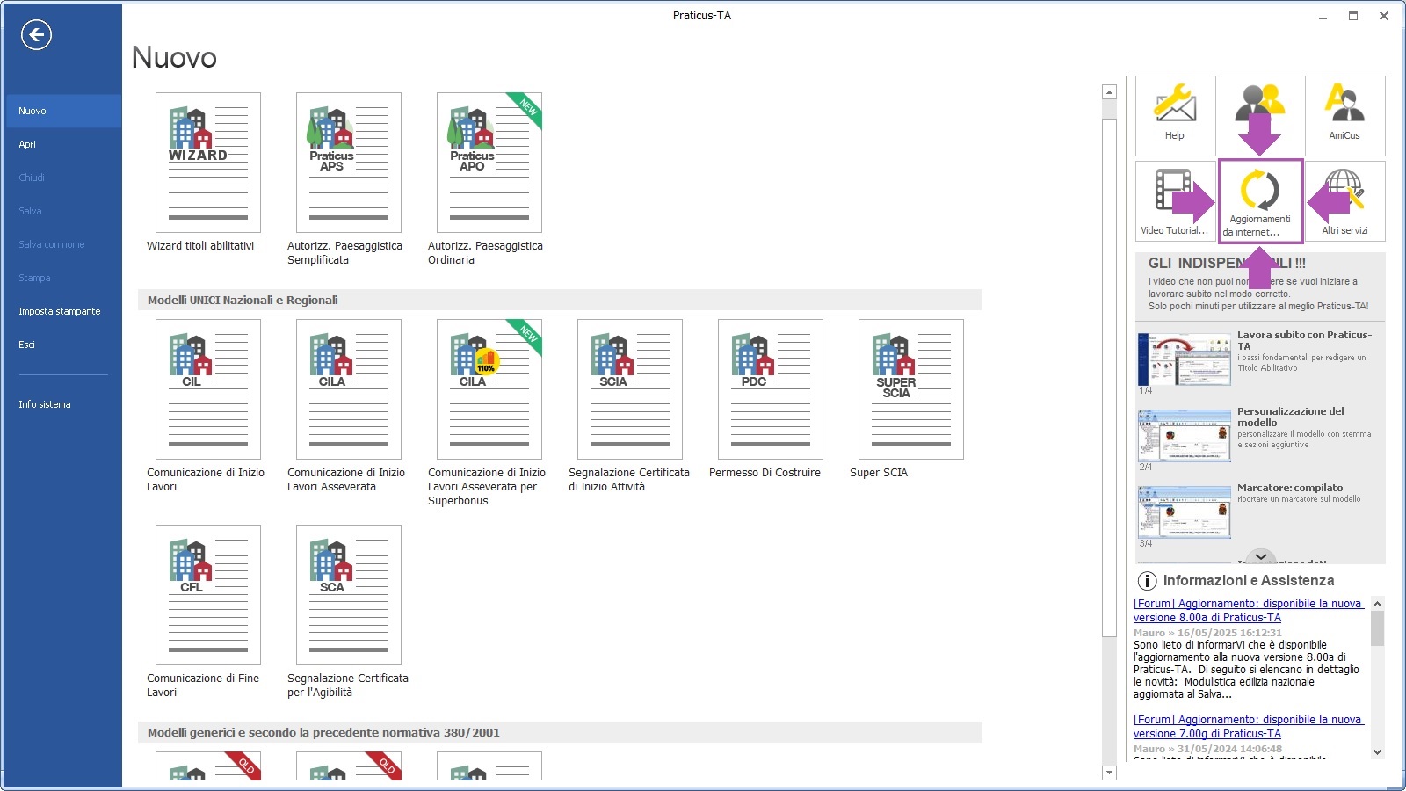
Task: Minimize the Praticus-TA window
Action: click(1323, 16)
